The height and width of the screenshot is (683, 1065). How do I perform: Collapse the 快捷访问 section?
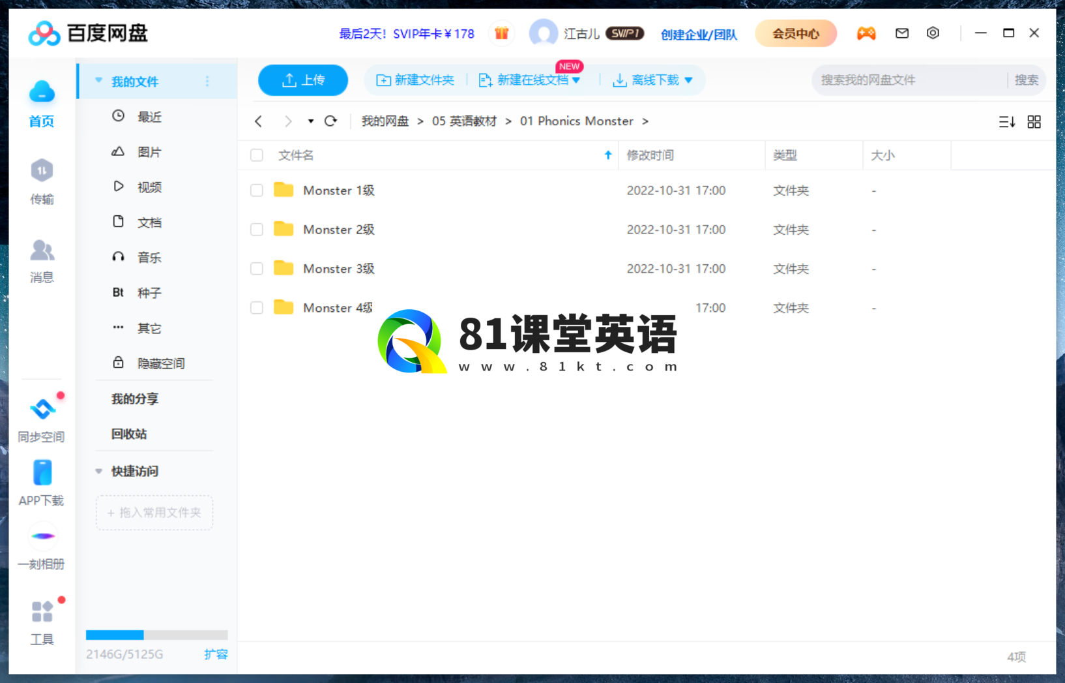click(x=99, y=471)
